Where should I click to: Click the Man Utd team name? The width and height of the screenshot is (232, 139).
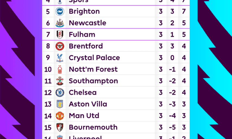[x=84, y=116]
